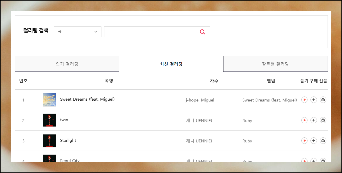Click plus purchase icon for Sweet Dreams
This screenshot has height=173, width=342.
coord(314,100)
